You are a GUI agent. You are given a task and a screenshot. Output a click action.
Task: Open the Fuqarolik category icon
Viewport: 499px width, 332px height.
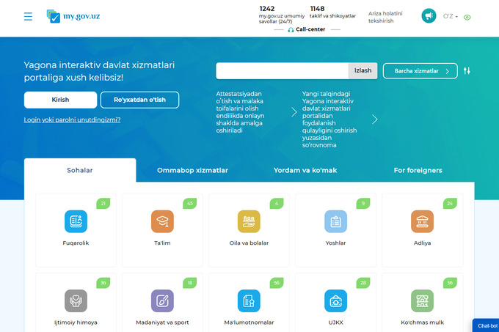click(x=76, y=221)
